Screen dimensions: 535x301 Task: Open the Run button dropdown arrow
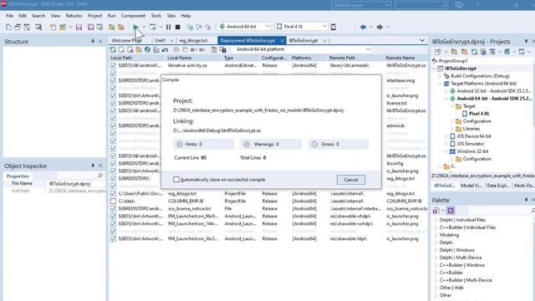144,27
